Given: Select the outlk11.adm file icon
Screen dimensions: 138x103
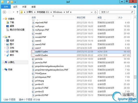Looking at the screenshot, I should point(33,51).
